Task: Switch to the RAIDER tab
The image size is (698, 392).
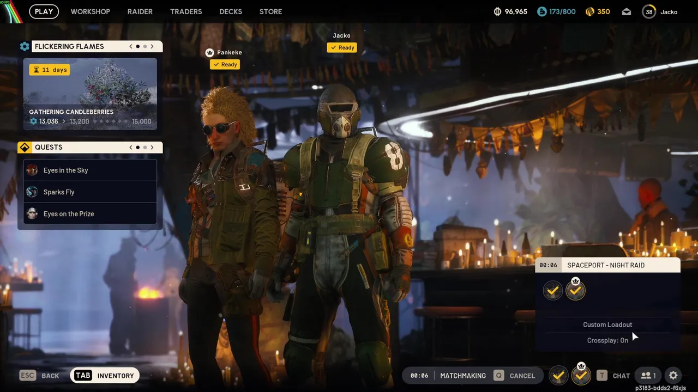Action: (x=140, y=11)
